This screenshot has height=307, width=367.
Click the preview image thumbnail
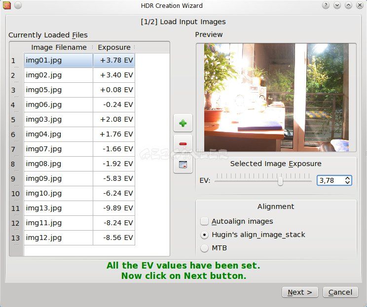[x=276, y=97]
